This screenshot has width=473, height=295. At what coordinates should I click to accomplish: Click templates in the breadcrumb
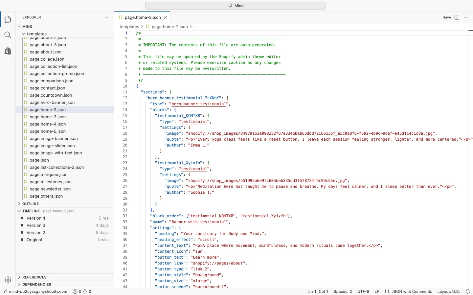point(129,27)
